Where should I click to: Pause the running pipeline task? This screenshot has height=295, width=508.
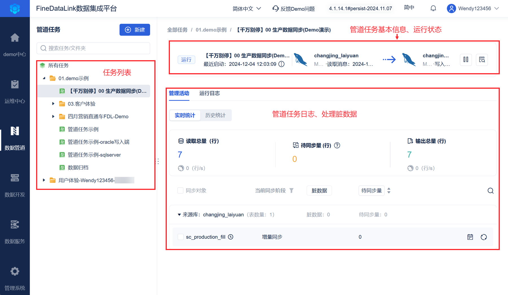[466, 60]
